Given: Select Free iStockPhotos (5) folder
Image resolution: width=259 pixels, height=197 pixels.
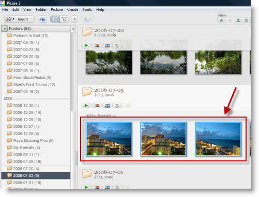Looking at the screenshot, I should coord(36,77).
